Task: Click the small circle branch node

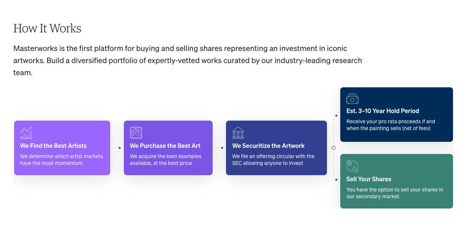Action: (333, 148)
